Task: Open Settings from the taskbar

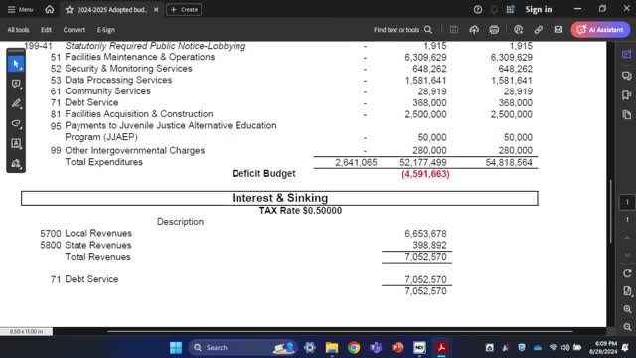Action: click(x=310, y=348)
